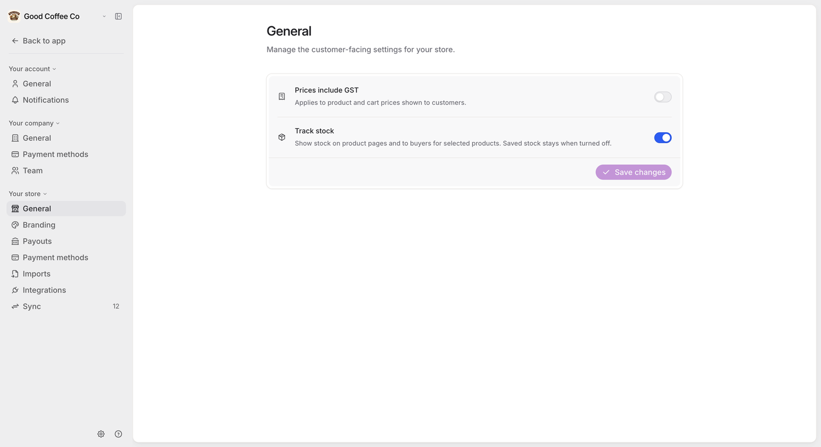Click the Sync count badge 12
This screenshot has height=447, width=821.
tap(116, 307)
